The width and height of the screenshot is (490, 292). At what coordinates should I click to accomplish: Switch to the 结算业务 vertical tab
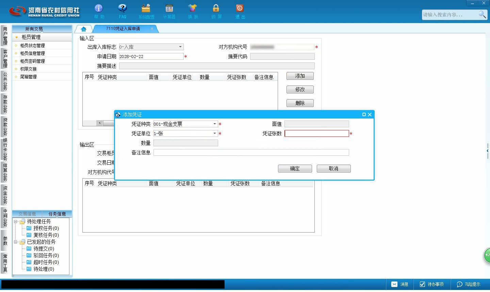tap(5, 172)
